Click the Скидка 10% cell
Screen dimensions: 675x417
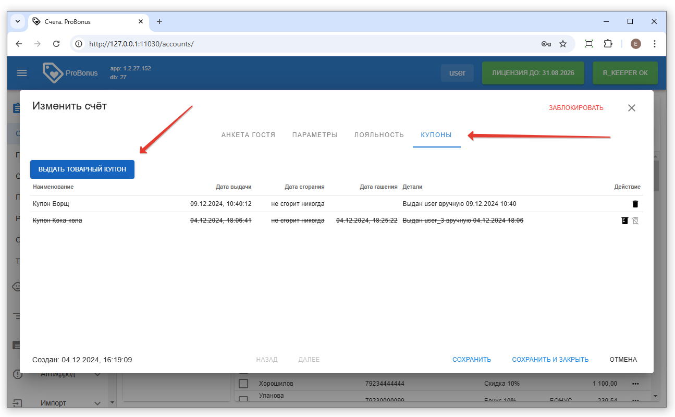click(502, 384)
